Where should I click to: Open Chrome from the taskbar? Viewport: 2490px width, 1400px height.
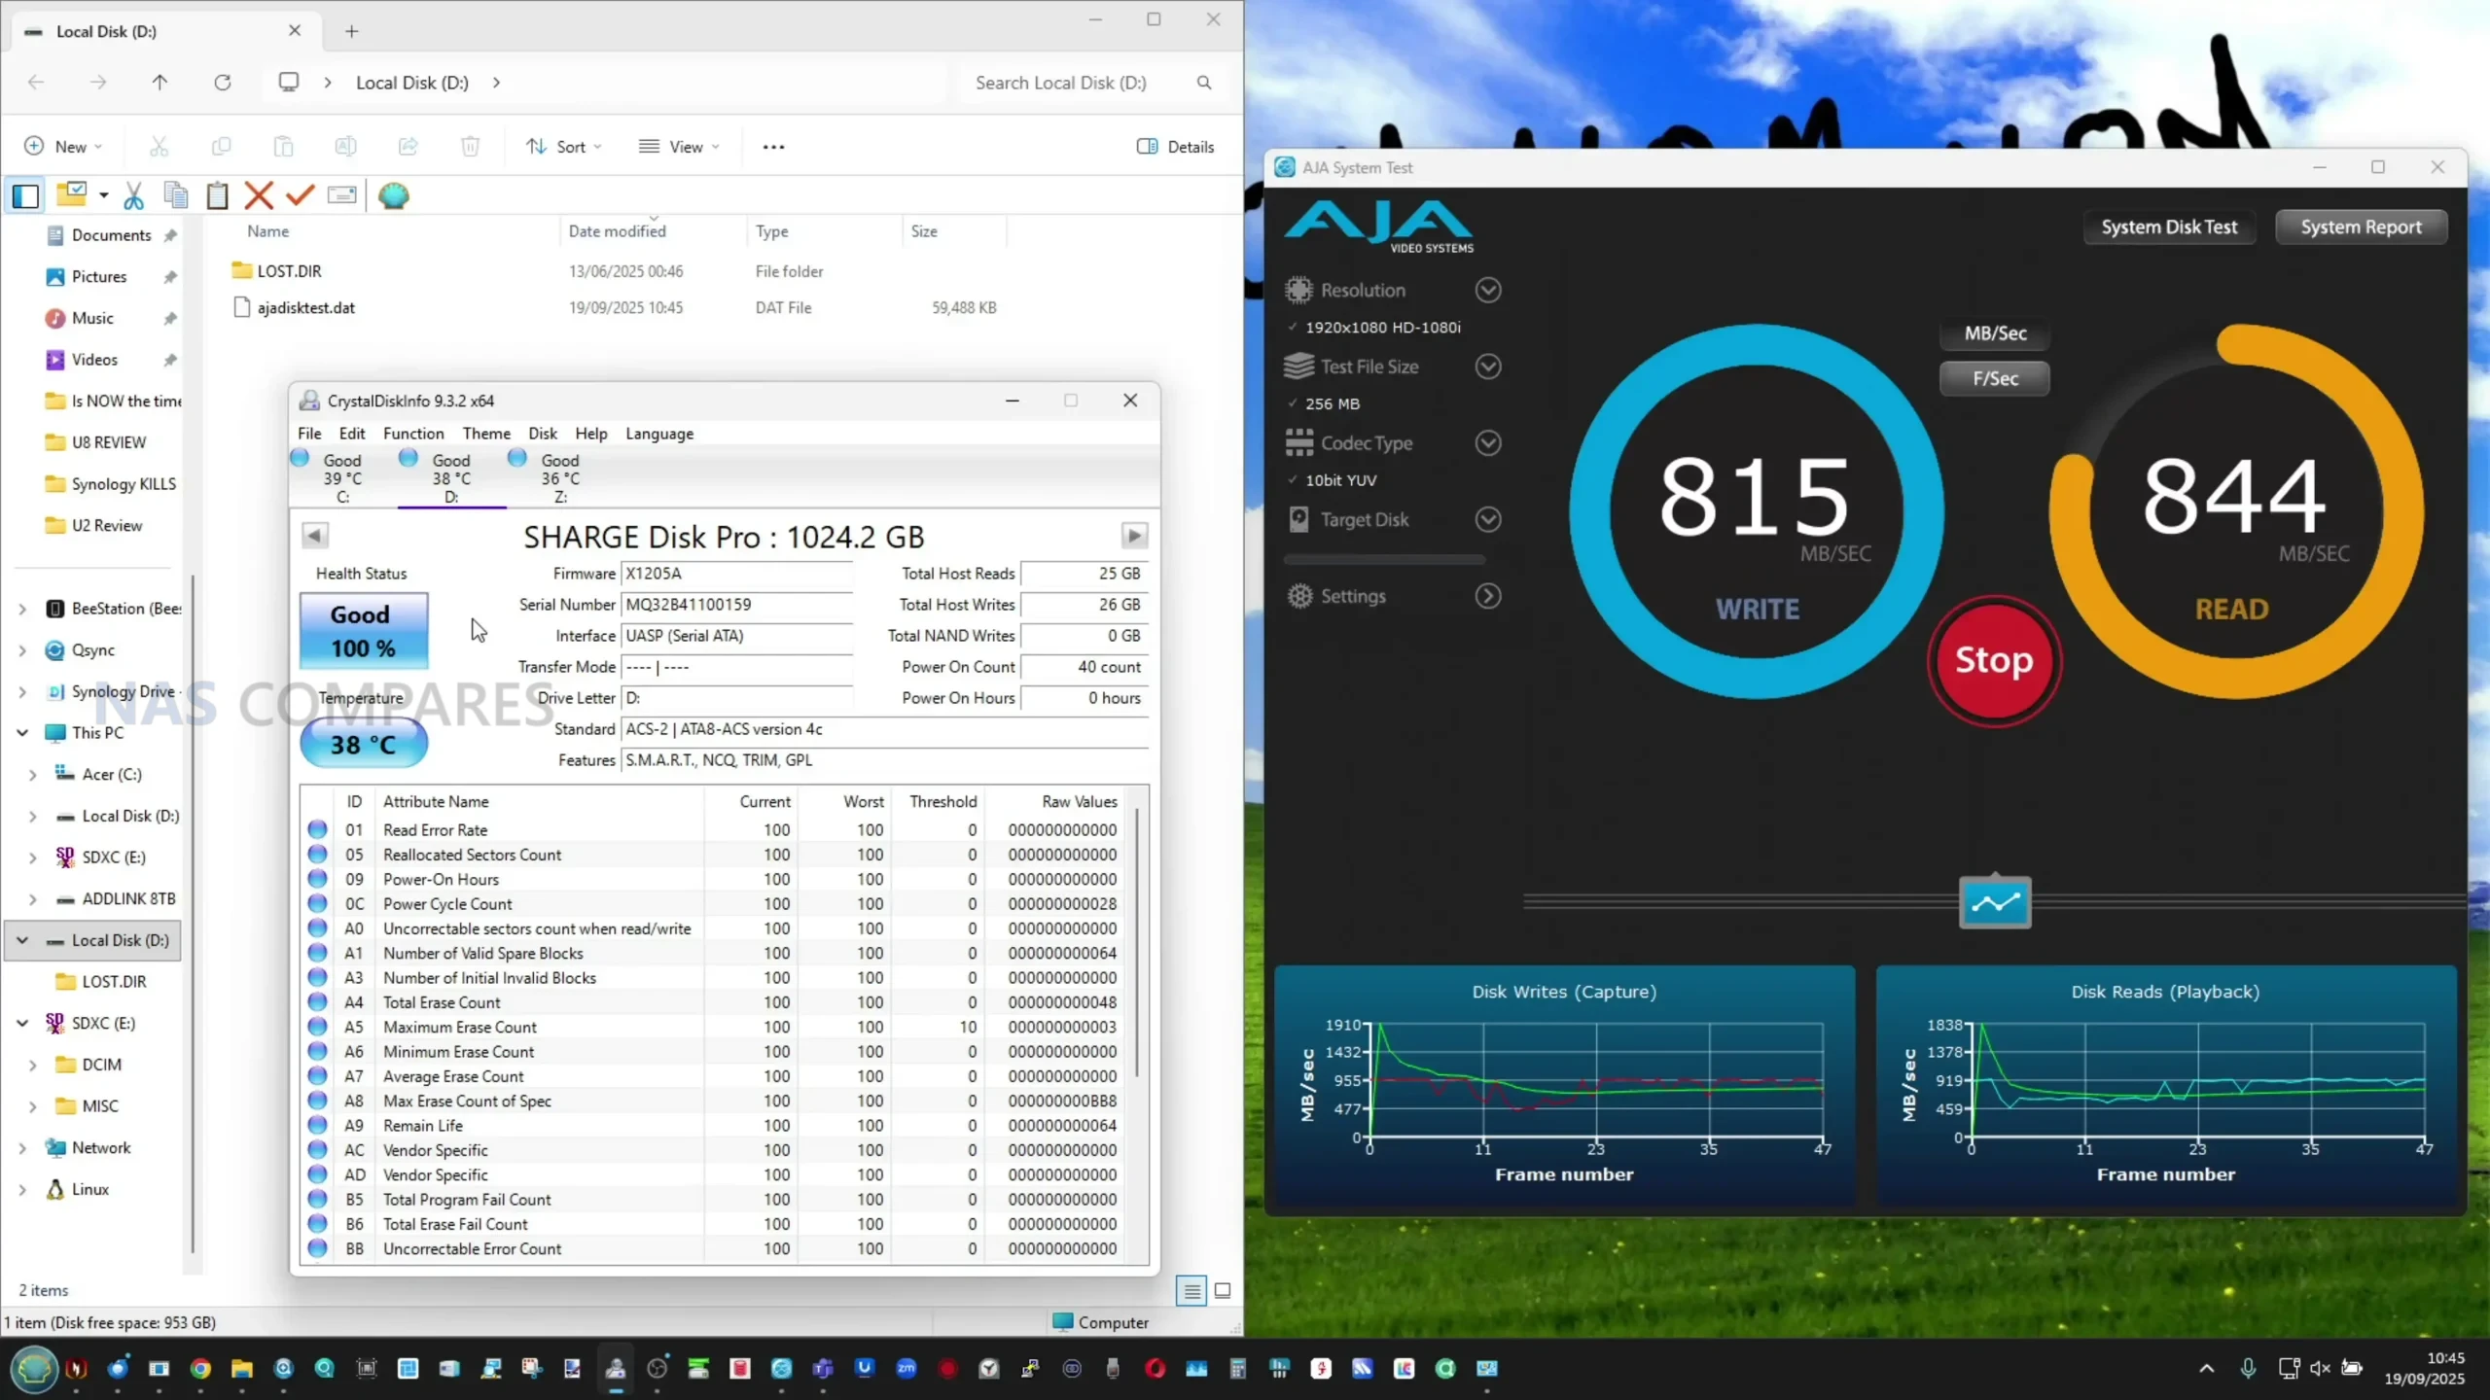[200, 1369]
